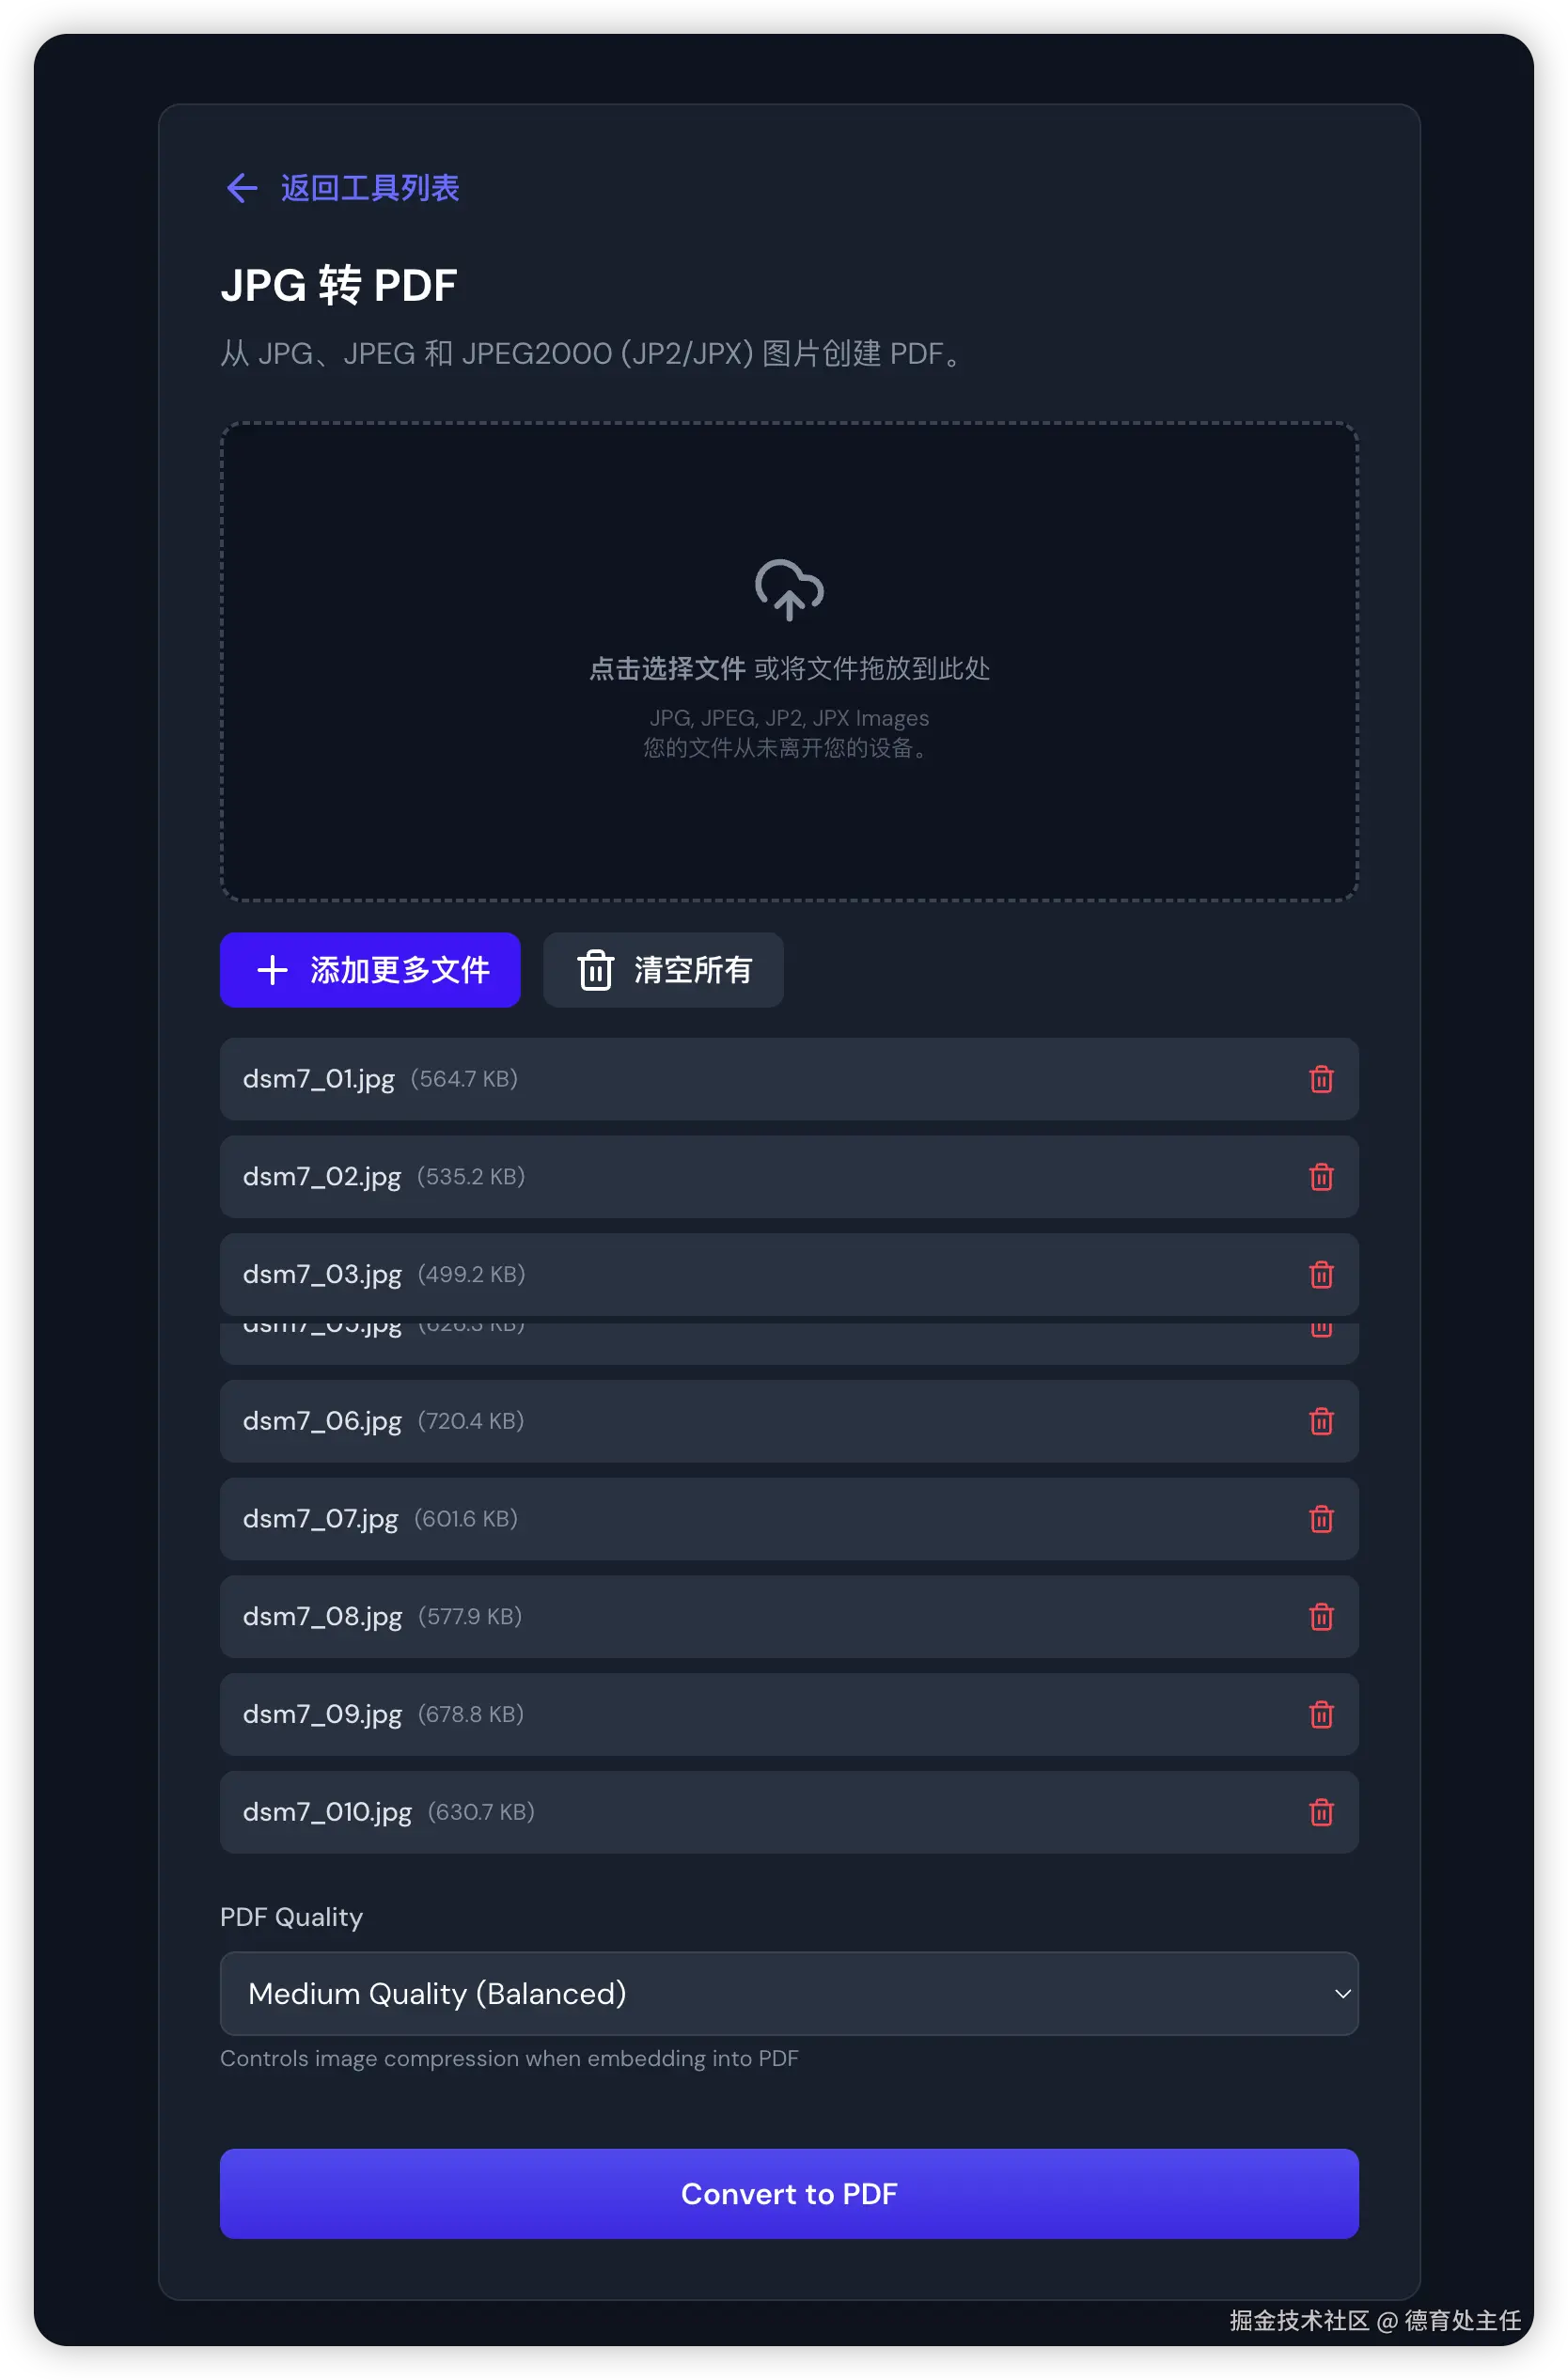Delete dsm7_07.jpg via trash icon
Screen dimensions: 1568x2380
1321,1519
